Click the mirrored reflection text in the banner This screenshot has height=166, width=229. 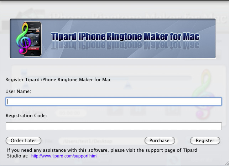tap(125, 46)
